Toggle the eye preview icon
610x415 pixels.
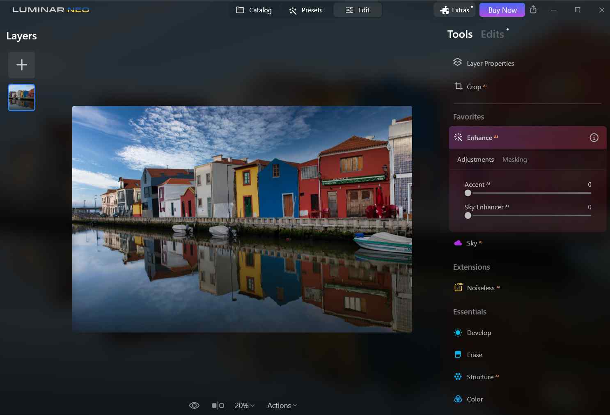[194, 406]
